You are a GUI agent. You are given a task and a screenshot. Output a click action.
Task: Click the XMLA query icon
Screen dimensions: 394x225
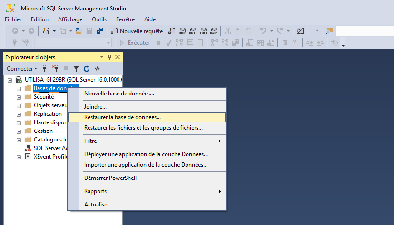[x=203, y=31]
